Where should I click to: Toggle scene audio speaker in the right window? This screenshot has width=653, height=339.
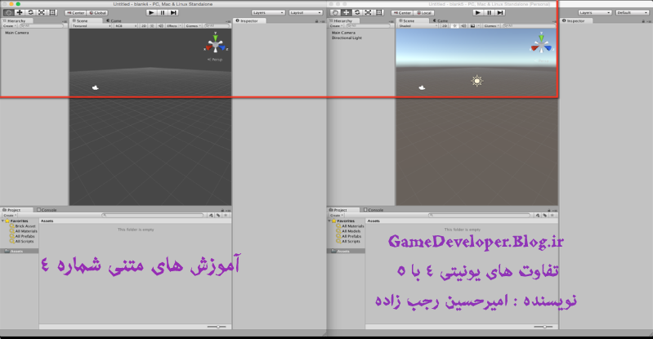[x=463, y=26]
